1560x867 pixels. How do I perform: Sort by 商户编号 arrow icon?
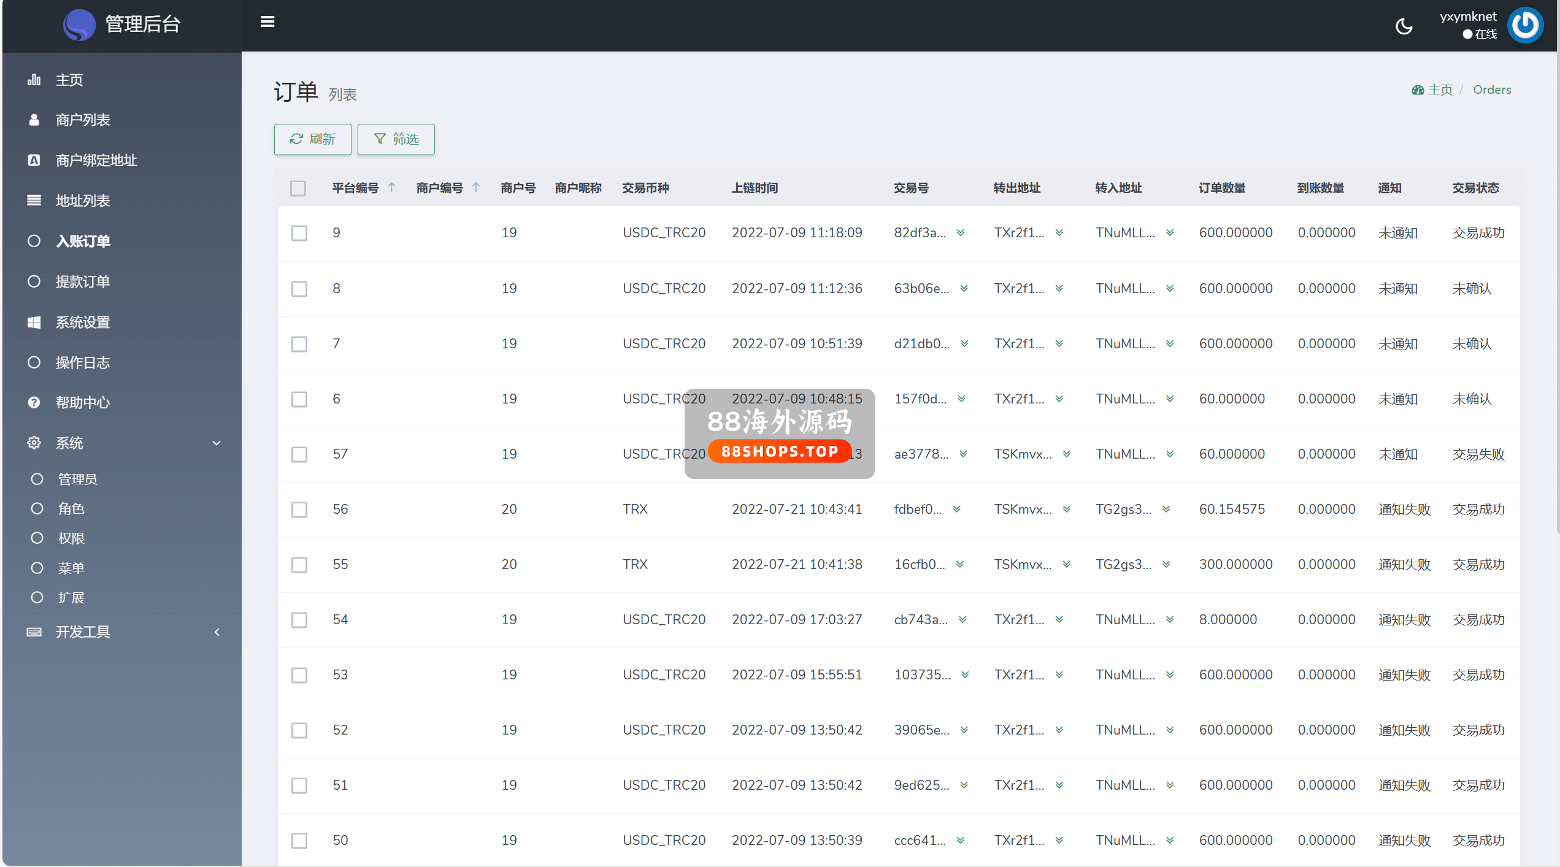pyautogui.click(x=476, y=188)
